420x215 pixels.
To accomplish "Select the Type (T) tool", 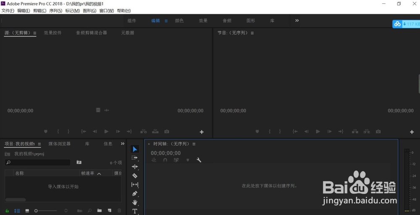I will coord(135,211).
